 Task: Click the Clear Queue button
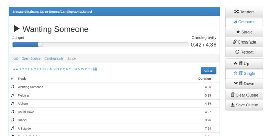[243, 95]
